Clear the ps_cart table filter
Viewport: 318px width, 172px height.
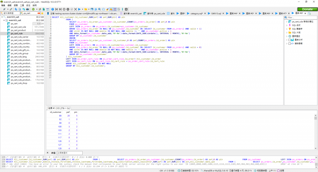(x=39, y=13)
